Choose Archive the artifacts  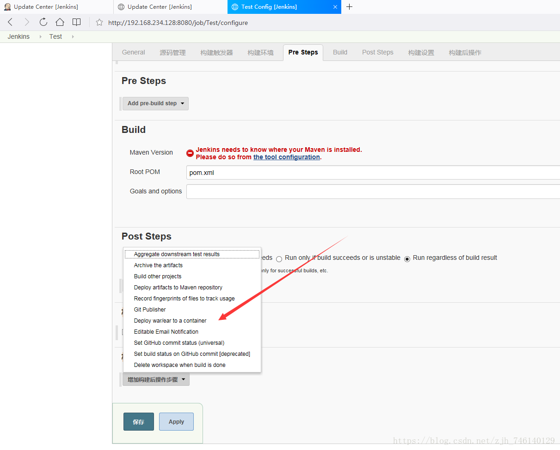tap(192, 265)
